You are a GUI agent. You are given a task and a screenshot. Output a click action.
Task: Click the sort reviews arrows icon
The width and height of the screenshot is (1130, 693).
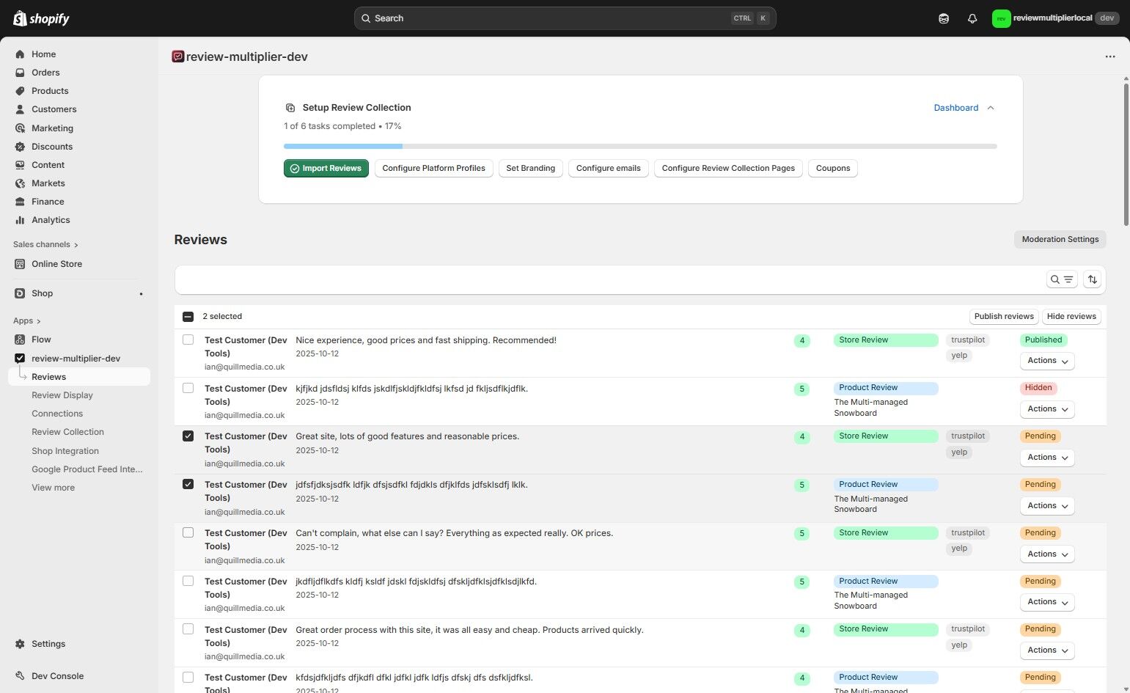click(x=1092, y=279)
